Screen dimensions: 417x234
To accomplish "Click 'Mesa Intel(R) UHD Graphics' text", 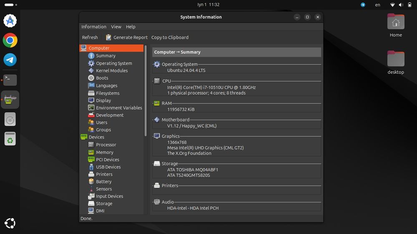I will click(x=205, y=148).
